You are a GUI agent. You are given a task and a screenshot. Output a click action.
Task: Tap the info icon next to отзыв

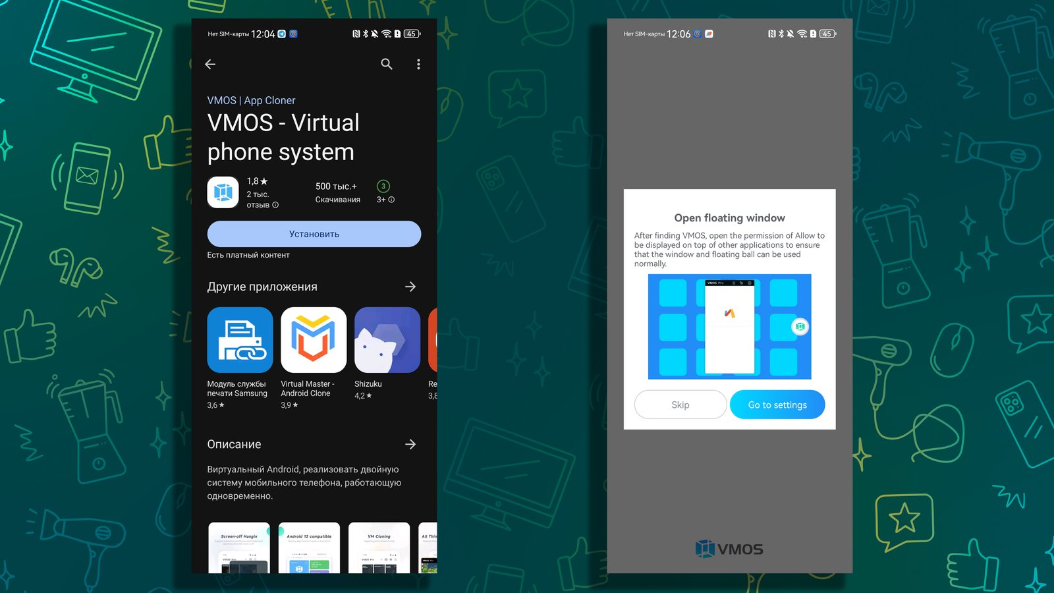point(275,205)
